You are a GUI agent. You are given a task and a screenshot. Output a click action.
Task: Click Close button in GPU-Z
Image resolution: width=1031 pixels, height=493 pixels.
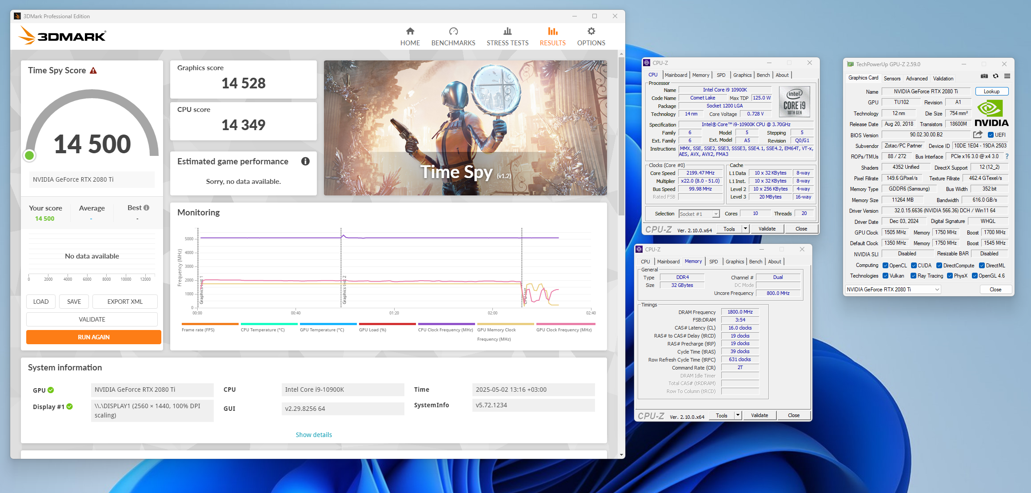click(995, 290)
